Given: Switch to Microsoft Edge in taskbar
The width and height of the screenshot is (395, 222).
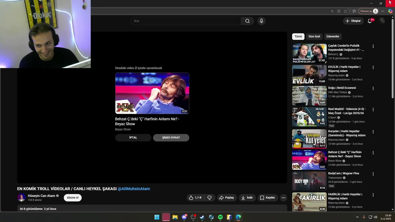Looking at the screenshot, I should tap(239, 217).
